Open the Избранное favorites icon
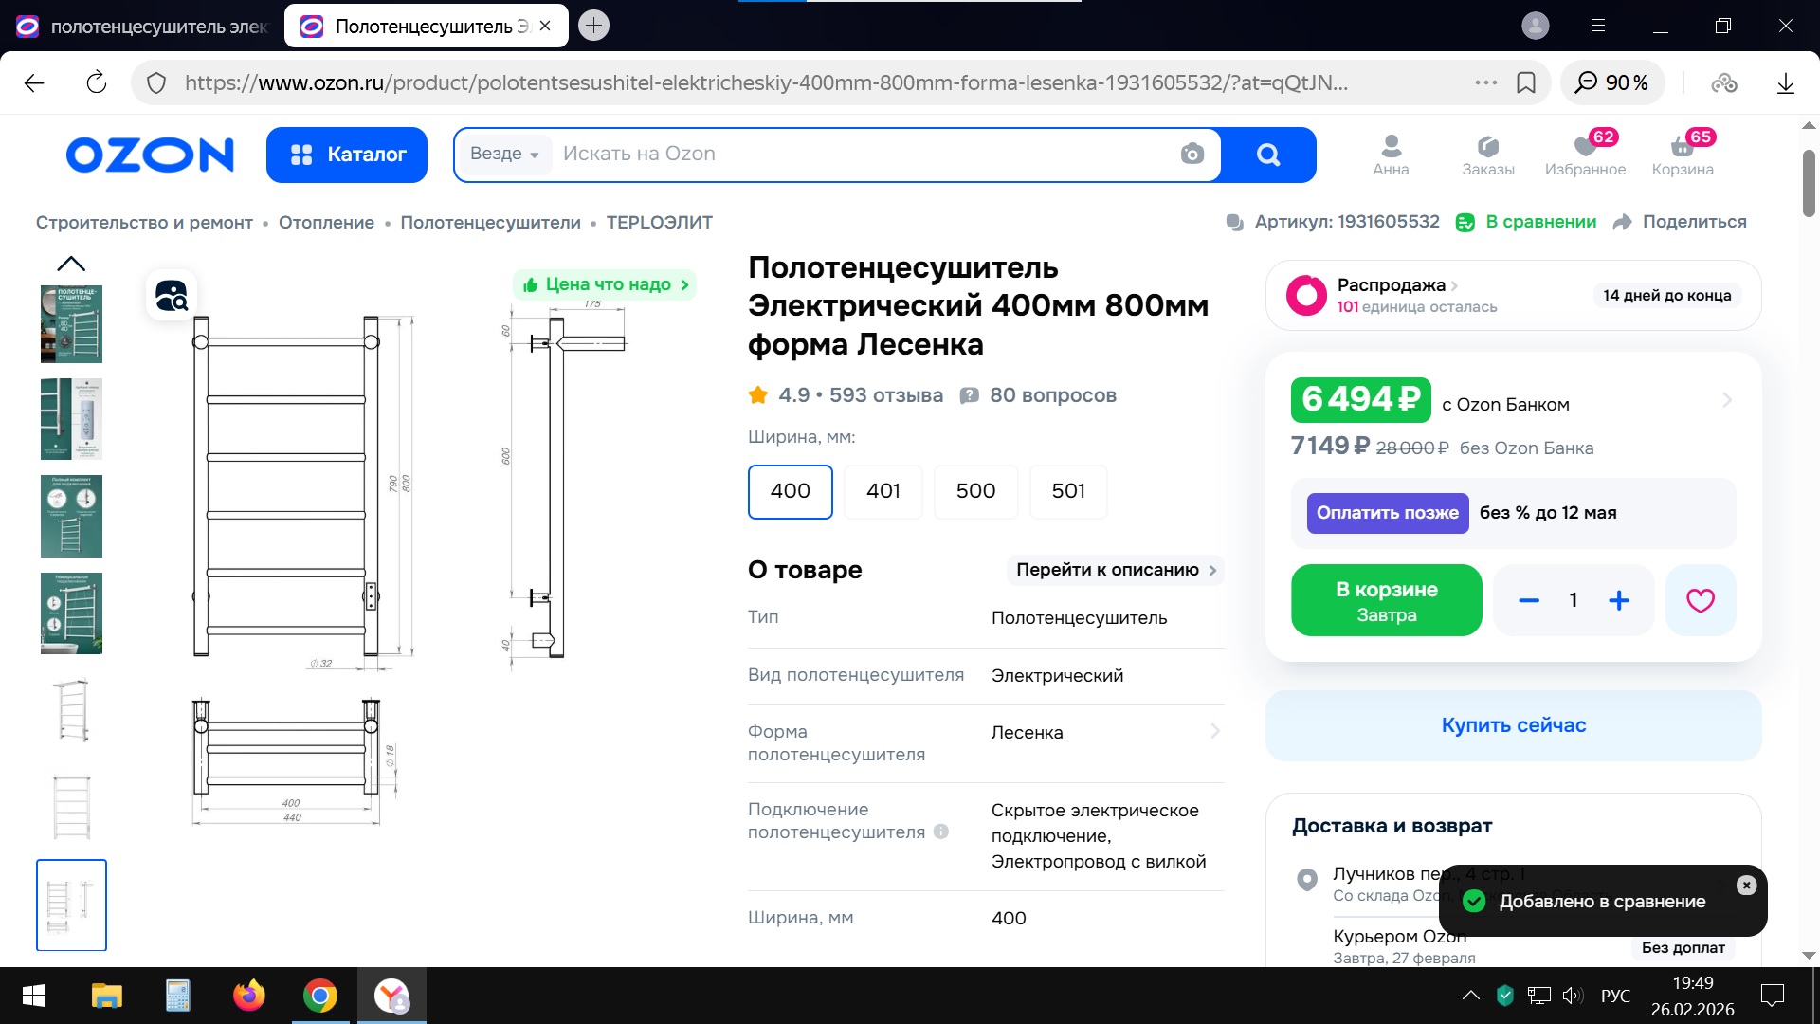The height and width of the screenshot is (1024, 1820). (x=1585, y=154)
